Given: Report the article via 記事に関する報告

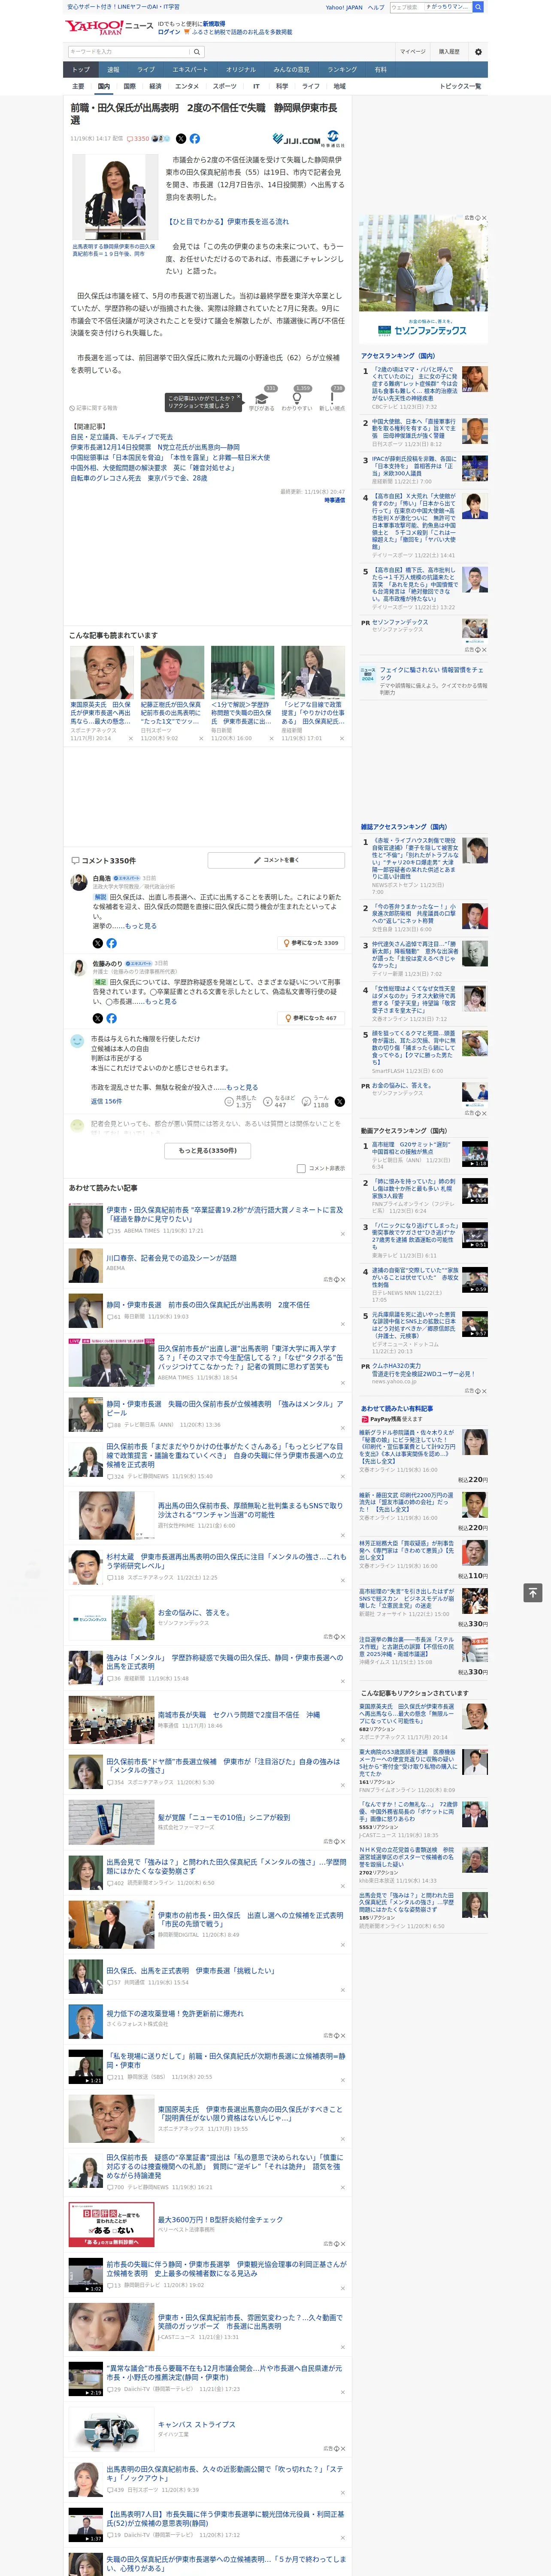Looking at the screenshot, I should (94, 408).
